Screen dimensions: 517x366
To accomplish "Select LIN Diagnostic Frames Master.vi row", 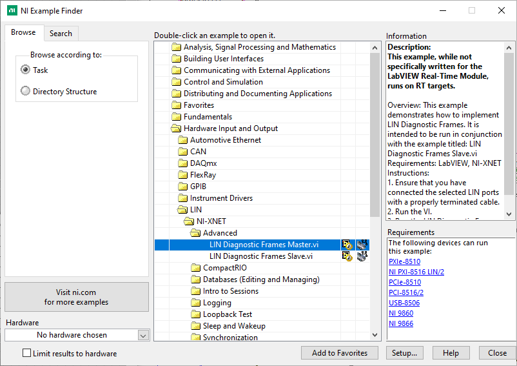I will point(262,245).
